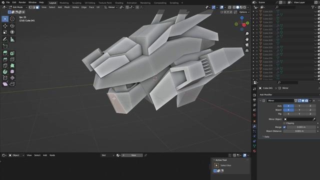This screenshot has width=320, height=180.
Task: Click New material button
Action: [133, 155]
